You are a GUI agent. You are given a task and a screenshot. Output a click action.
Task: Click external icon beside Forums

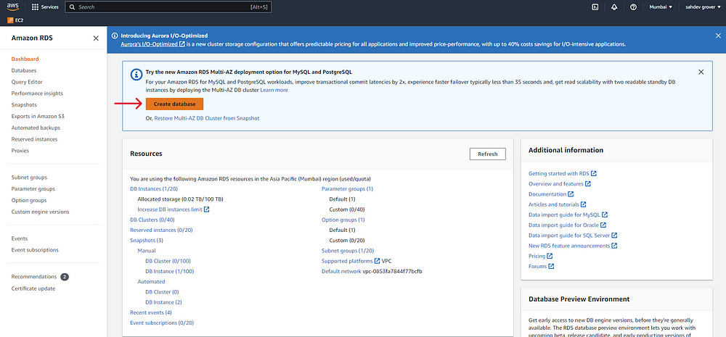(x=551, y=266)
